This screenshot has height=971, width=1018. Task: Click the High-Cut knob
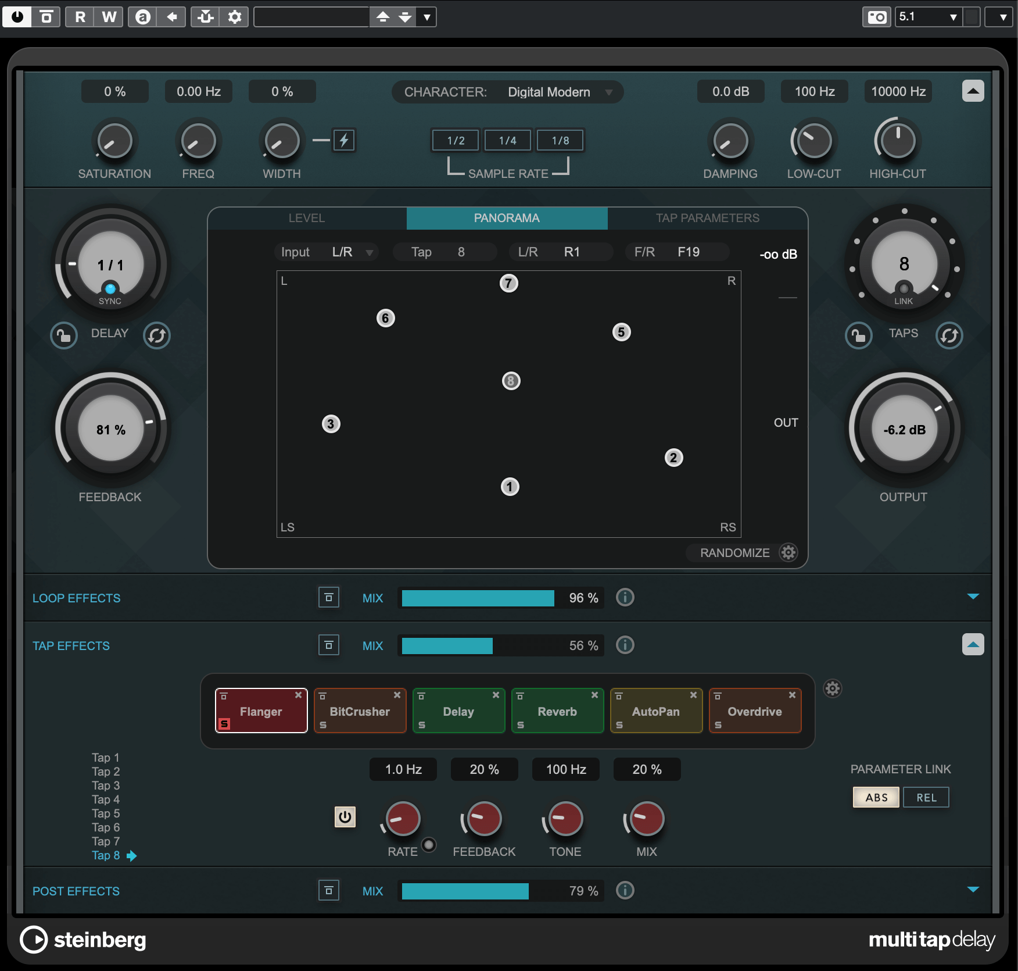898,141
